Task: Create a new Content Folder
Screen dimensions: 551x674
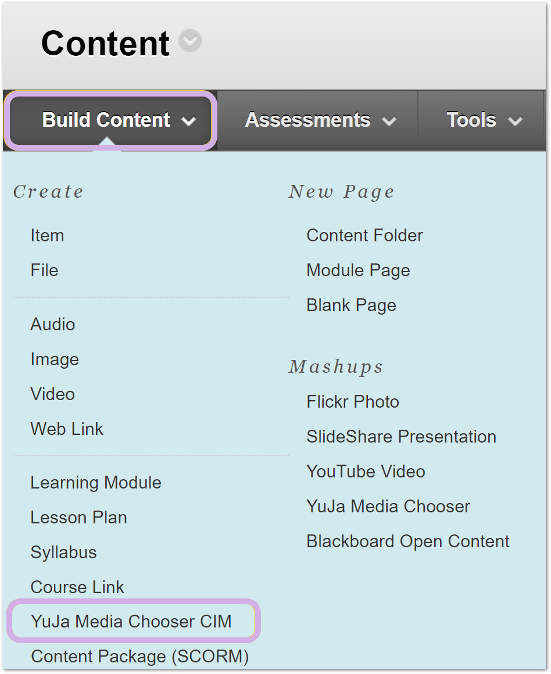Action: (x=364, y=236)
